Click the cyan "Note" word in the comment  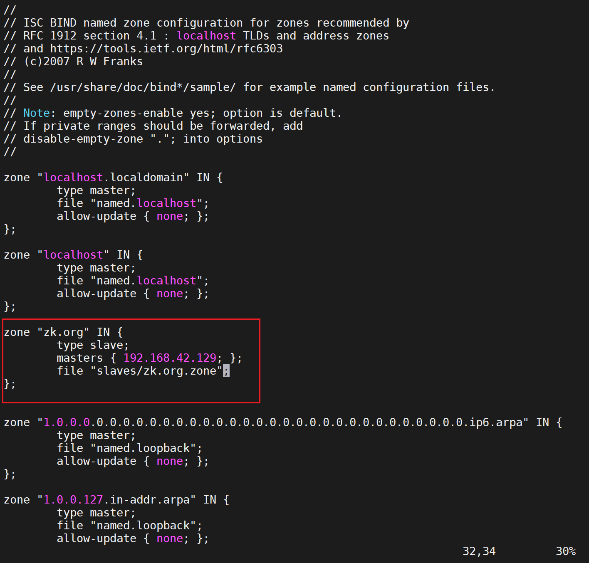click(x=37, y=113)
